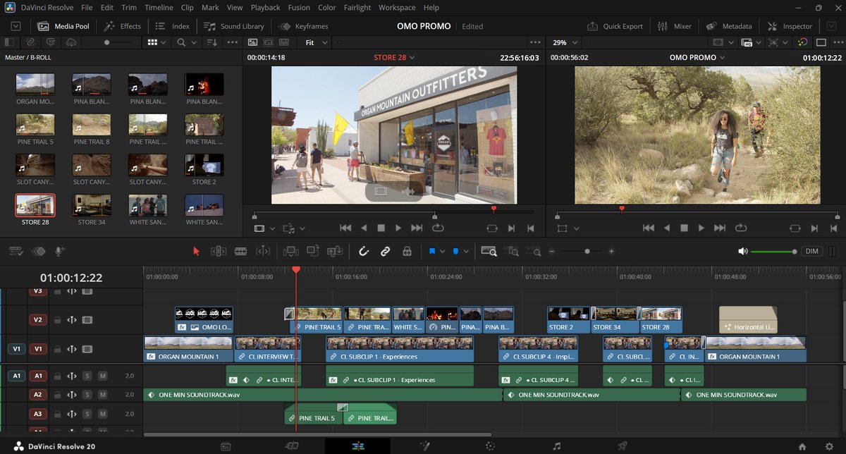The width and height of the screenshot is (846, 454).
Task: Open the Workspace menu
Action: point(397,8)
